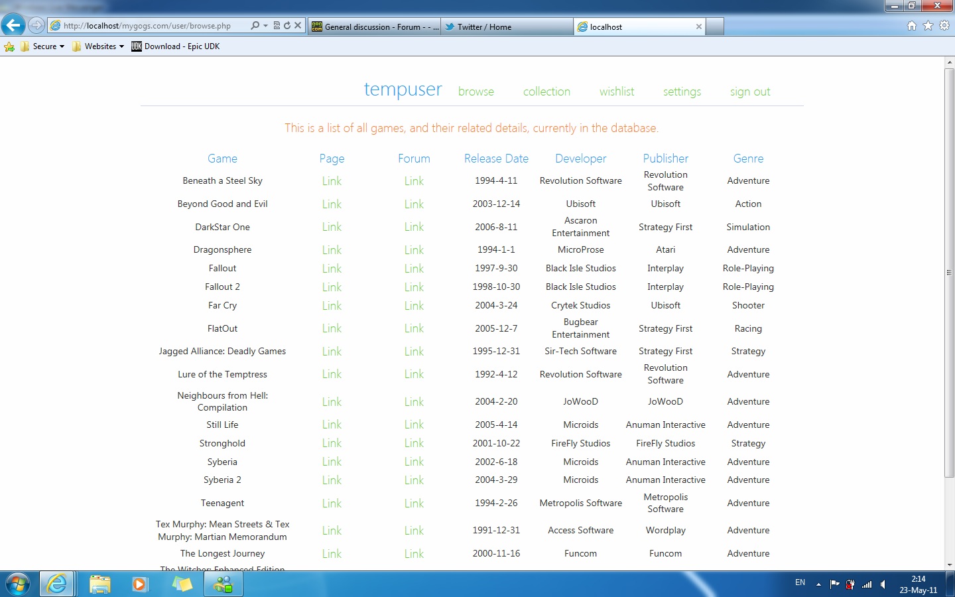The image size is (955, 597).
Task: Click the Home icon in browser toolbar
Action: point(911,26)
